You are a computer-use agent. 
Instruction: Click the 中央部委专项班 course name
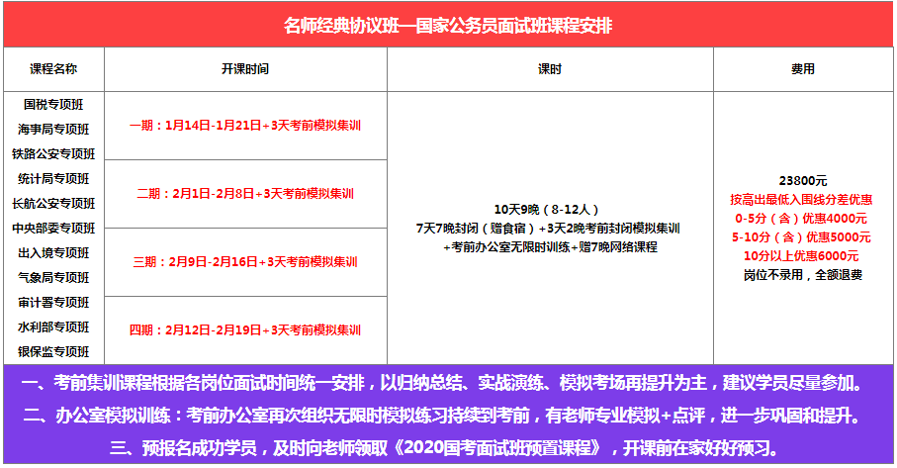click(x=53, y=229)
